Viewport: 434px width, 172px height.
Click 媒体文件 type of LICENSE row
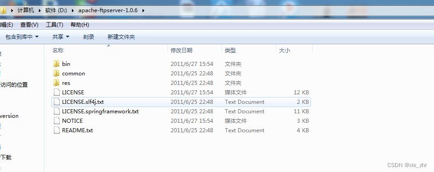tap(236, 93)
